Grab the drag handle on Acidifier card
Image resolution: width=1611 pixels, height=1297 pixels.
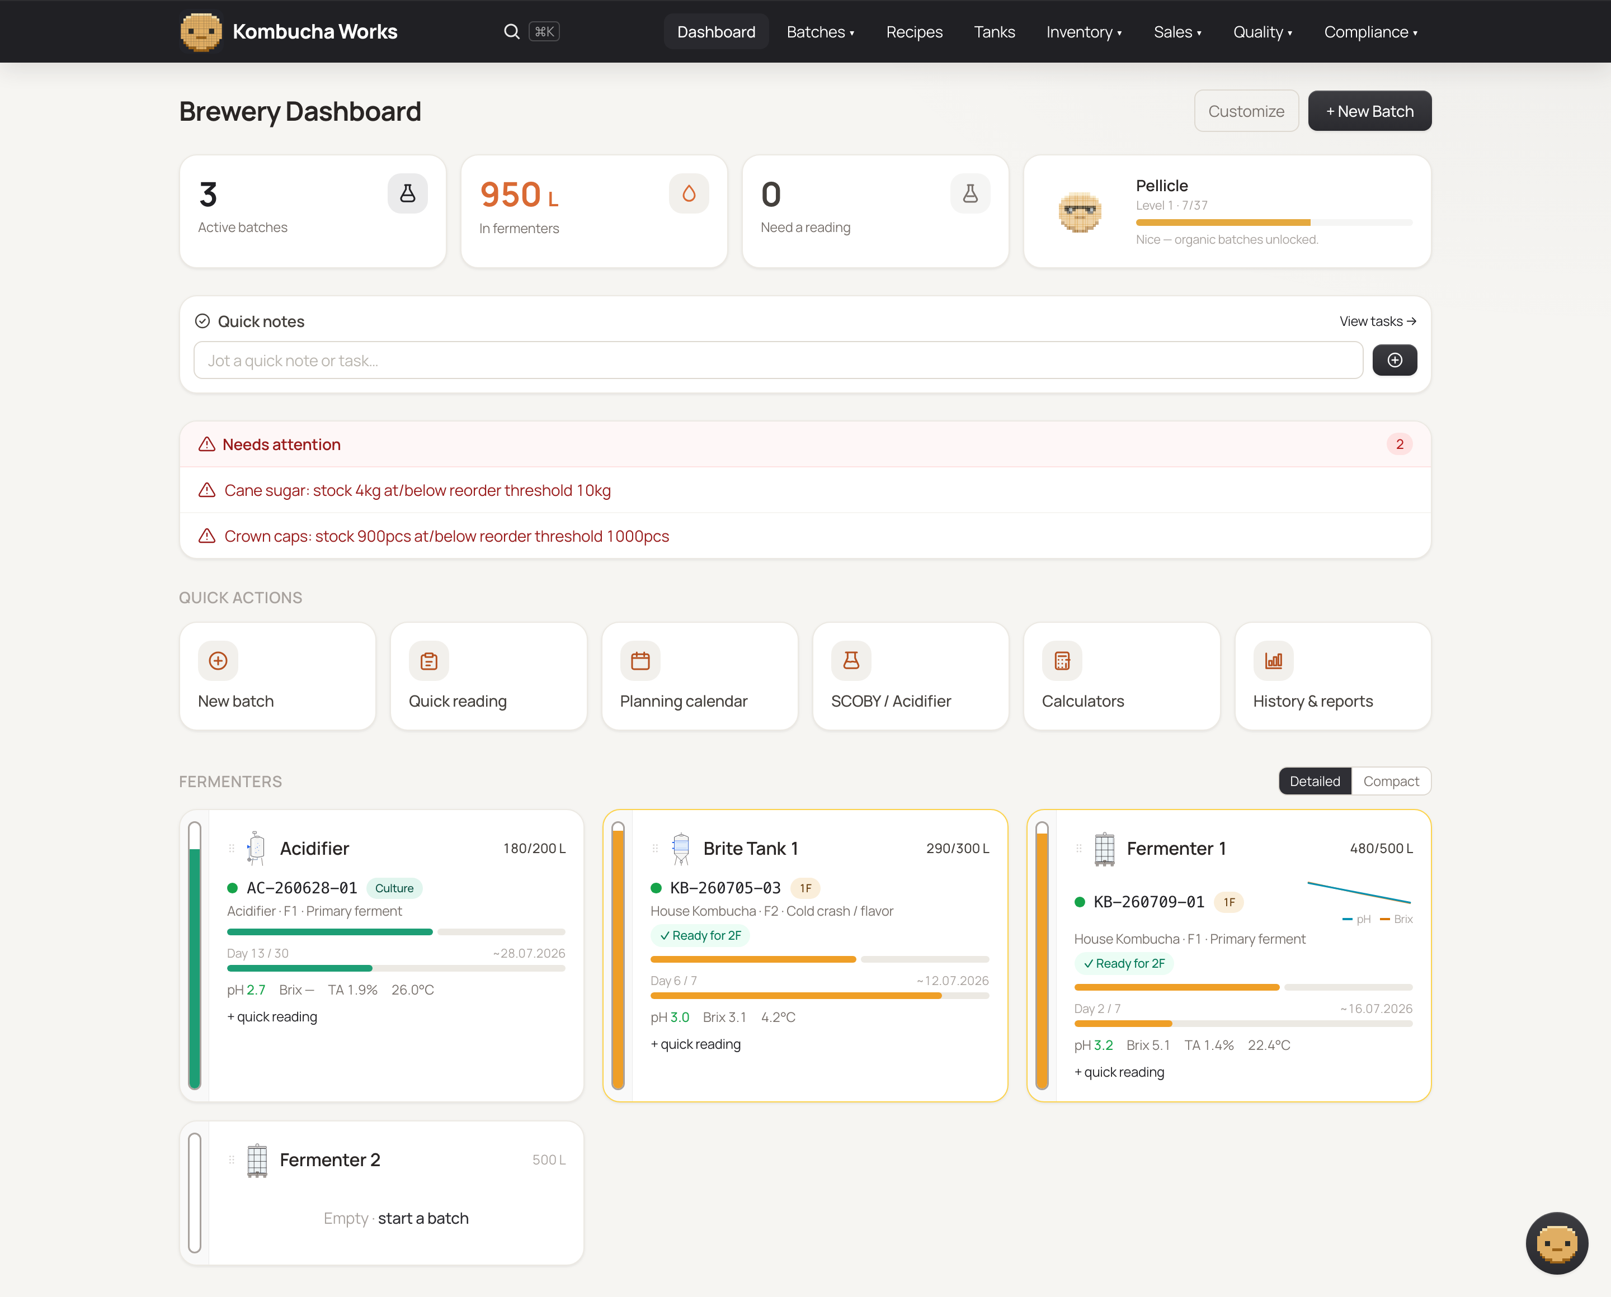(x=232, y=848)
